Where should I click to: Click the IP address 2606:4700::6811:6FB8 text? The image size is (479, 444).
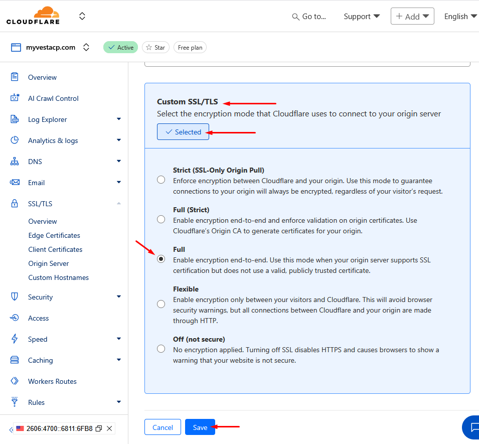coord(59,428)
